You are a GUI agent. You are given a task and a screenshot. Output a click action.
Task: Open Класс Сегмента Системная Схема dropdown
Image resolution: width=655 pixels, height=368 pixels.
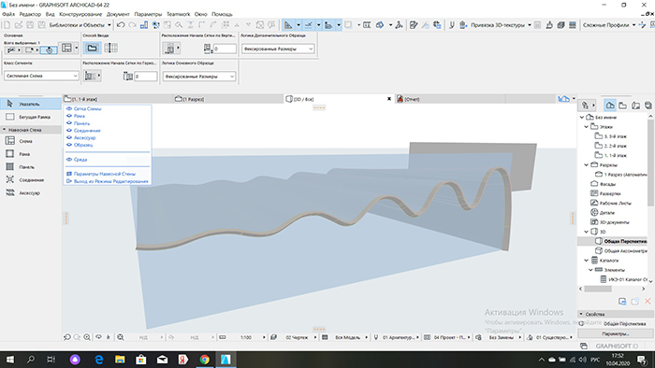tap(41, 76)
